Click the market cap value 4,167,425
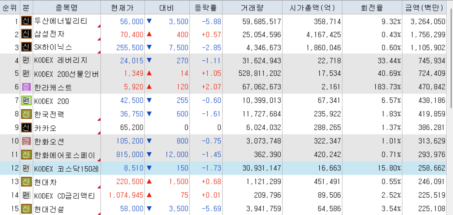The image size is (453, 215). click(324, 35)
